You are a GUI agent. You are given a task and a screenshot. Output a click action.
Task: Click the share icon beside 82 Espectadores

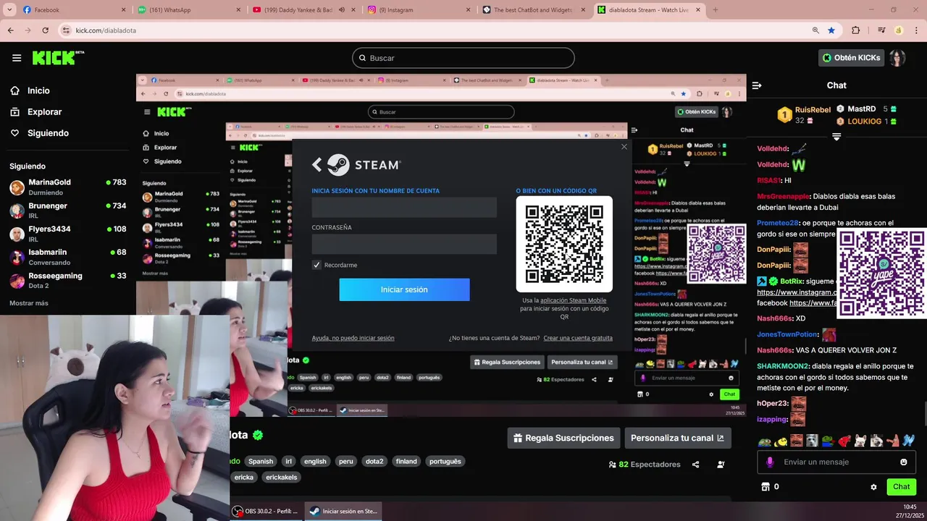point(695,465)
